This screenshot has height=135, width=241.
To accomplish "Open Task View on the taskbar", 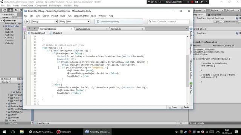I will [x=13, y=132].
